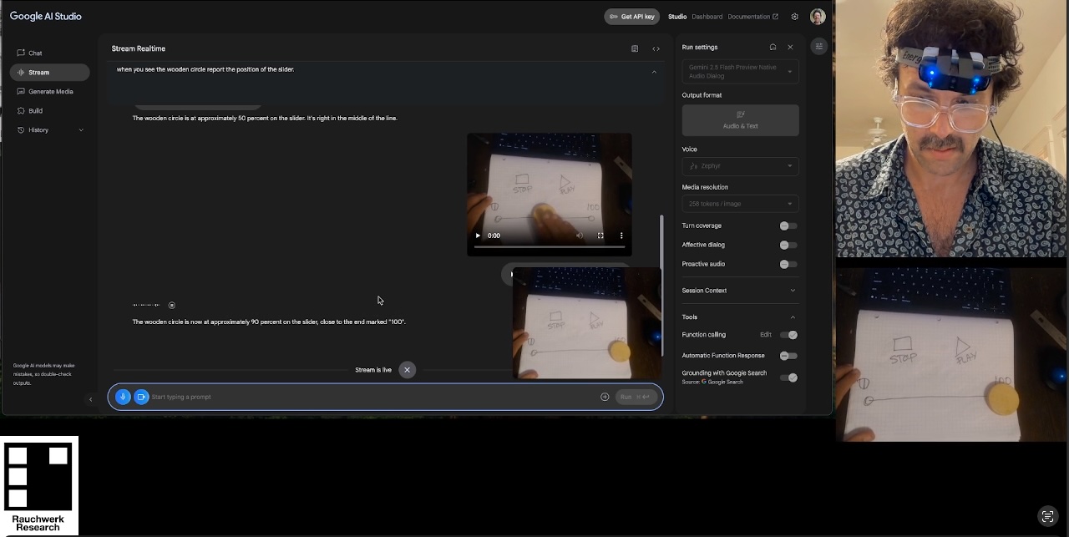This screenshot has width=1069, height=537.
Task: Open the Dashboard menu item
Action: click(x=707, y=16)
